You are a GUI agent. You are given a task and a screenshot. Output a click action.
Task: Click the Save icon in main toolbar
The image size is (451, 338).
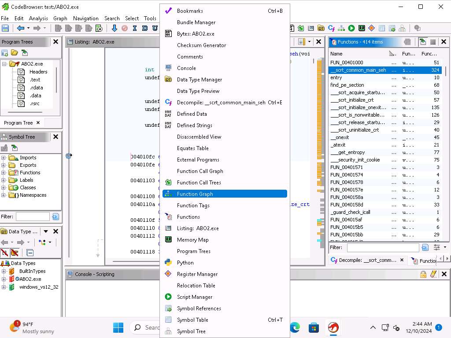[5, 28]
